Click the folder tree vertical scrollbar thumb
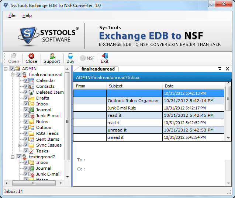 point(68,116)
